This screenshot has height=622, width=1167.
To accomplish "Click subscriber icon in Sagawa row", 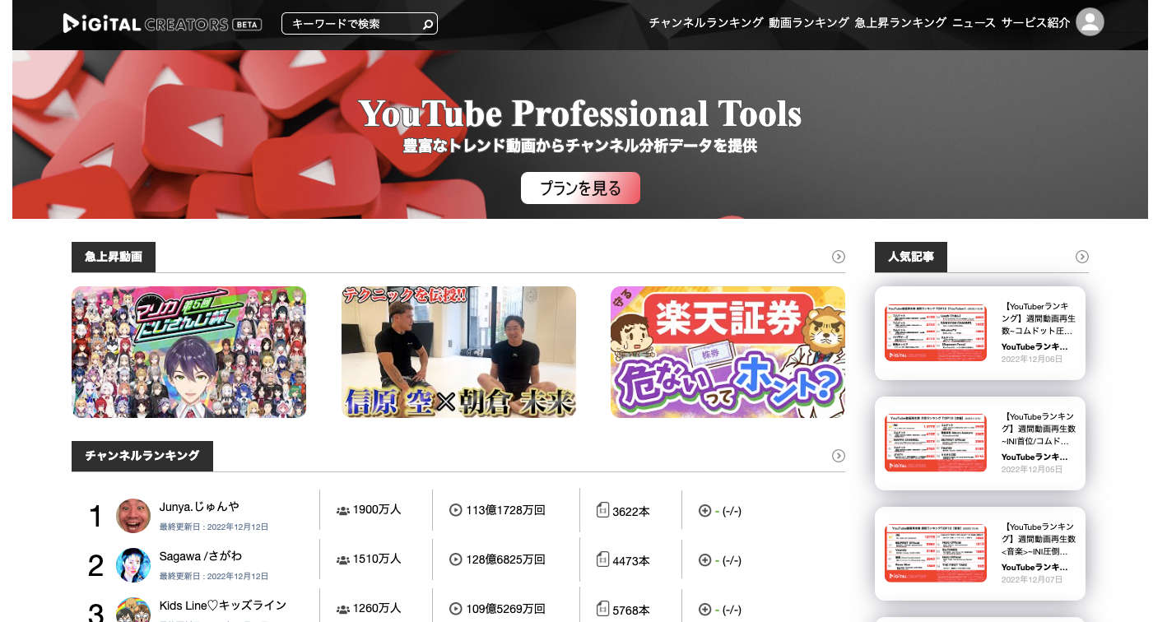I will tap(343, 560).
